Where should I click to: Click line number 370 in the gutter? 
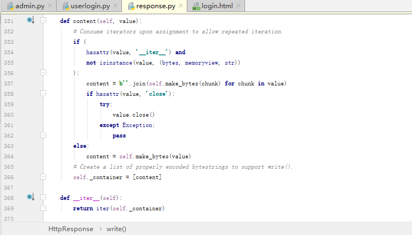tap(9, 219)
